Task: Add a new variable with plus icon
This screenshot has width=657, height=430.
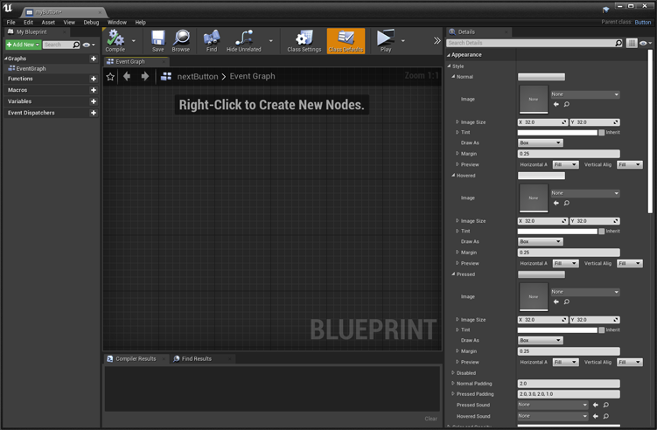Action: tap(94, 101)
